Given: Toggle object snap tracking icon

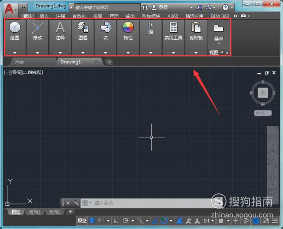Looking at the screenshot, I should tap(155, 221).
